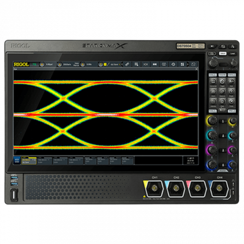Image resolution: width=244 pixels, height=244 pixels.
Task: Select the CH2 channel label
Action: 45,160
